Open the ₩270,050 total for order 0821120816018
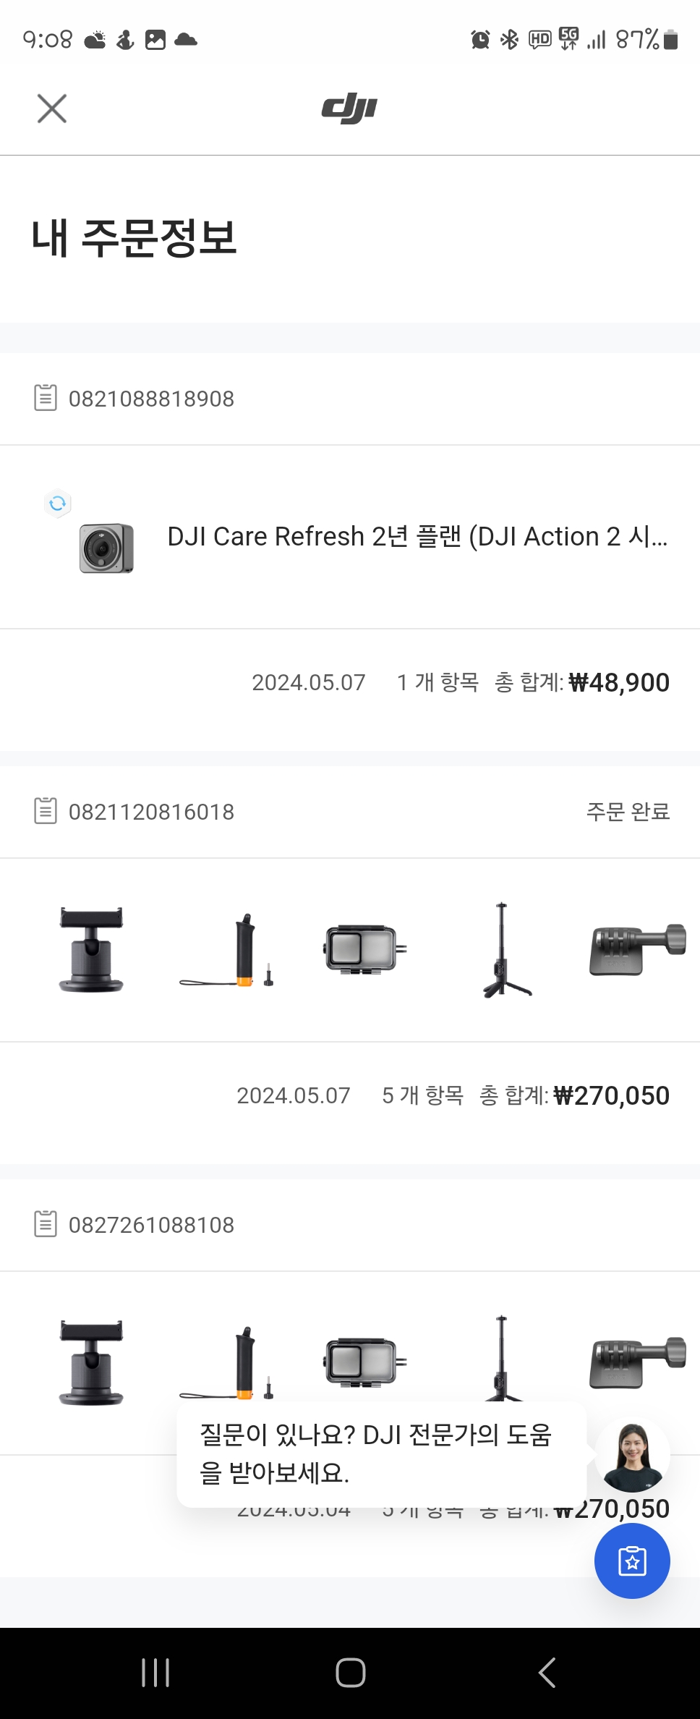 pos(610,1095)
